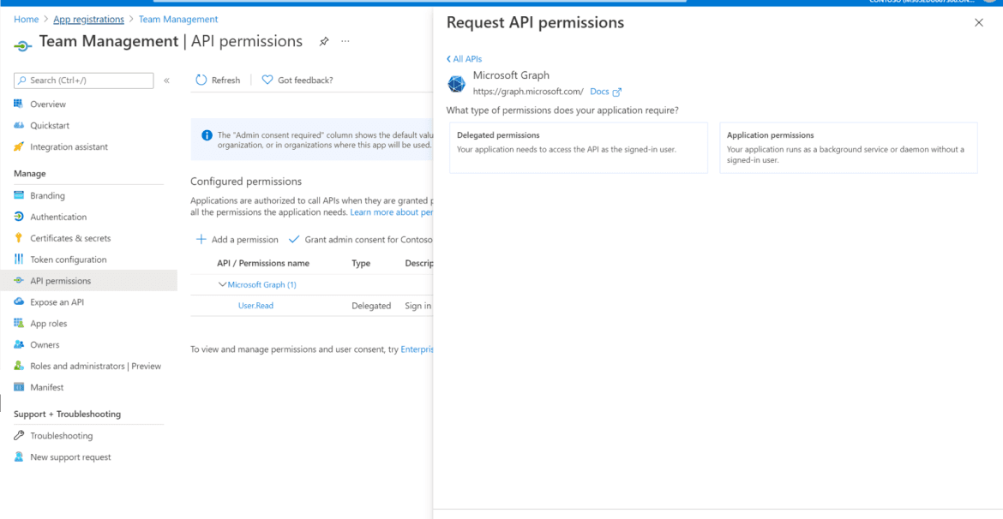Click the plus icon for Add a permission

coord(201,239)
